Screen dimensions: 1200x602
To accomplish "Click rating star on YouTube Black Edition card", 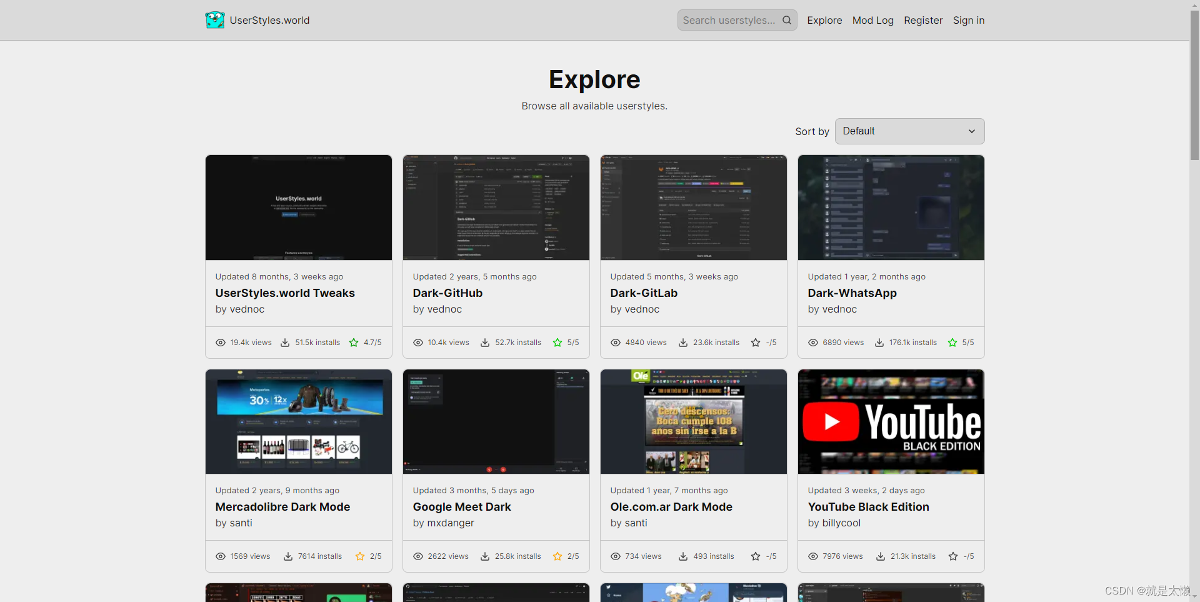I will click(x=953, y=556).
